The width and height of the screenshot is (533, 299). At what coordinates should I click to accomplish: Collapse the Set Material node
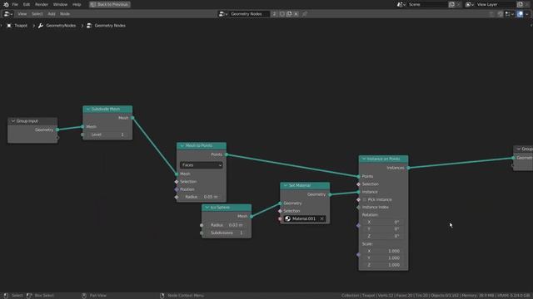(286, 185)
